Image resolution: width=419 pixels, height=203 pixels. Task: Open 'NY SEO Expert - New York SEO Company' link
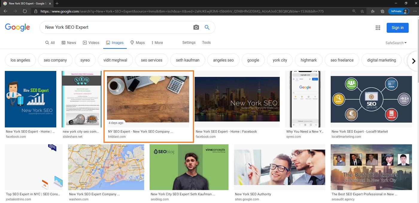pos(141,131)
